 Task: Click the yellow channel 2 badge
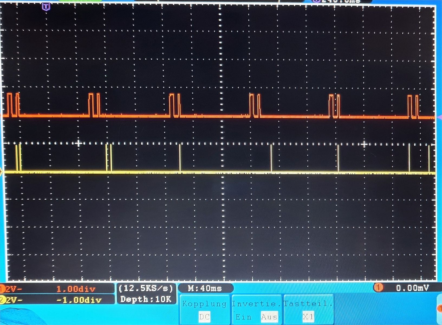(x=2, y=300)
